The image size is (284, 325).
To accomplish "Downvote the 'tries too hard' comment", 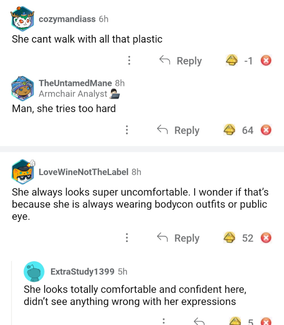I will point(265,130).
